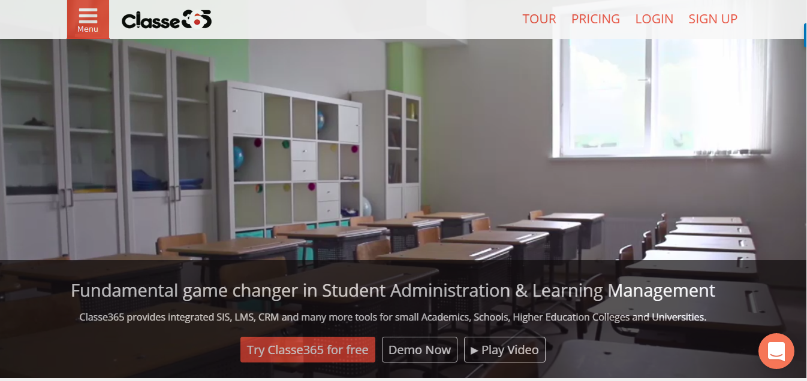
Task: Choose SIGN UP in the header
Action: tap(713, 19)
